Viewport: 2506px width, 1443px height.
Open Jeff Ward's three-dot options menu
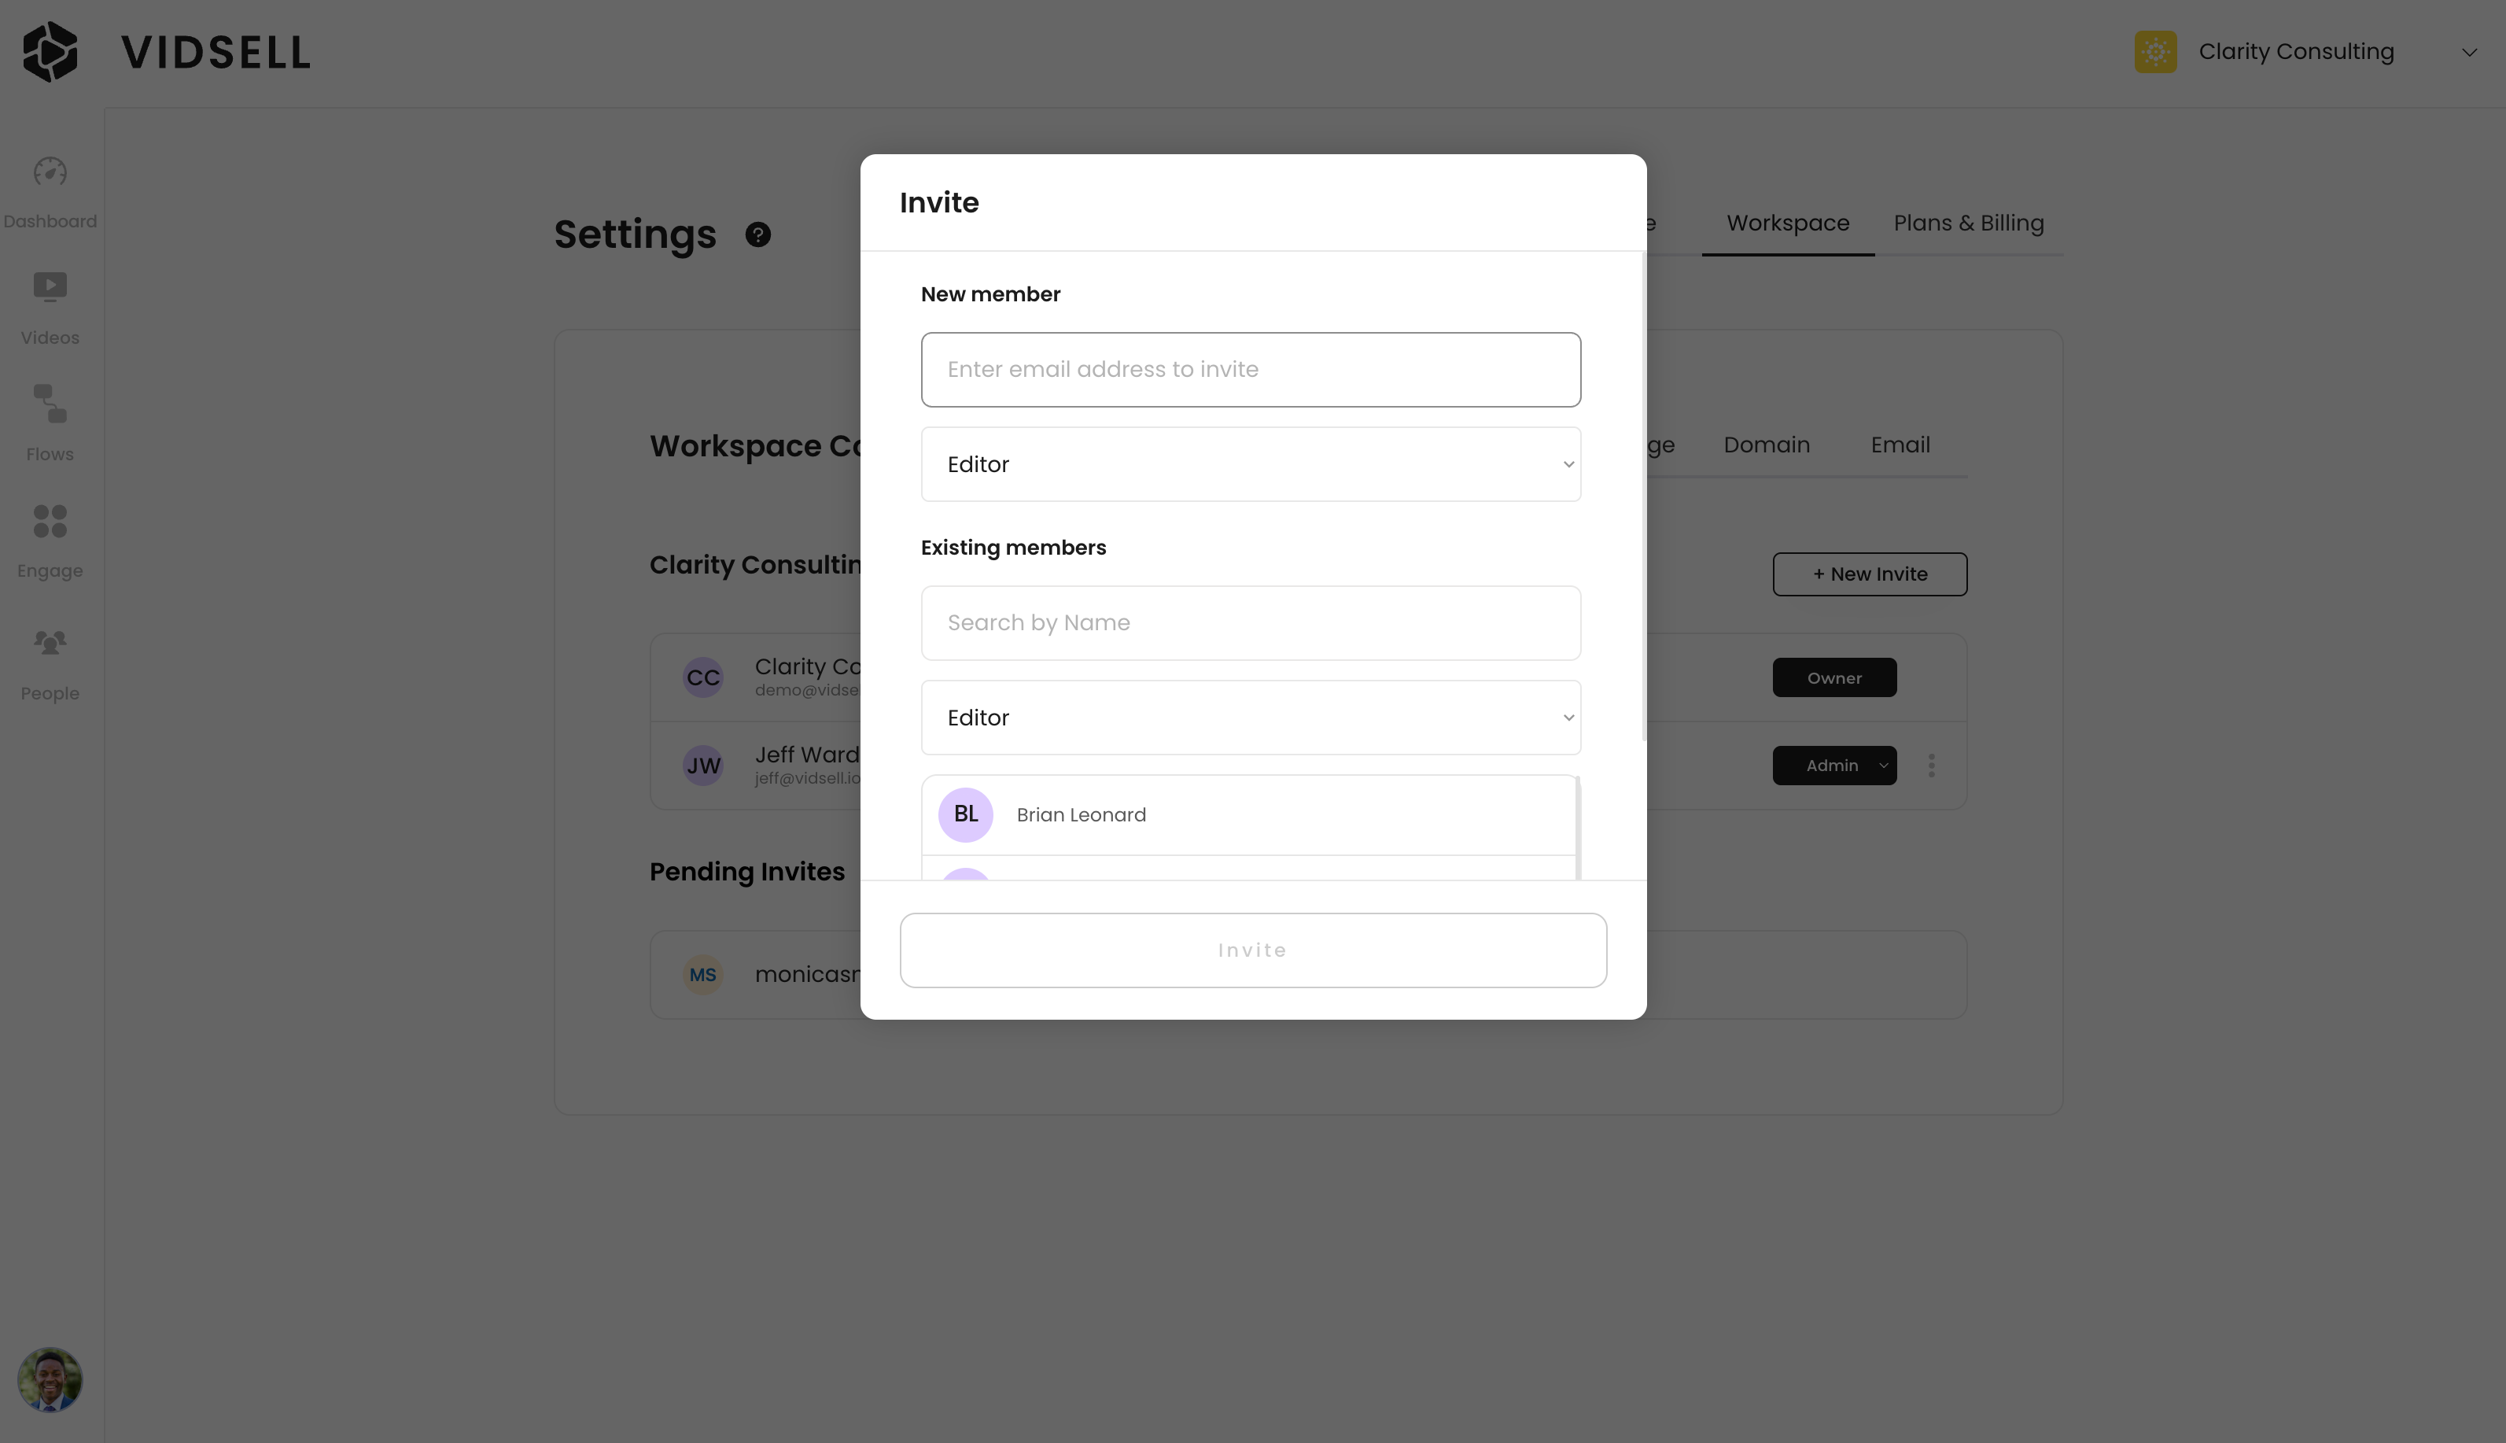click(x=1930, y=765)
